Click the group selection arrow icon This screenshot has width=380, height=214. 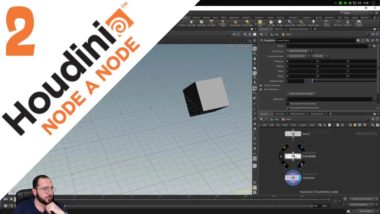click(x=374, y=46)
